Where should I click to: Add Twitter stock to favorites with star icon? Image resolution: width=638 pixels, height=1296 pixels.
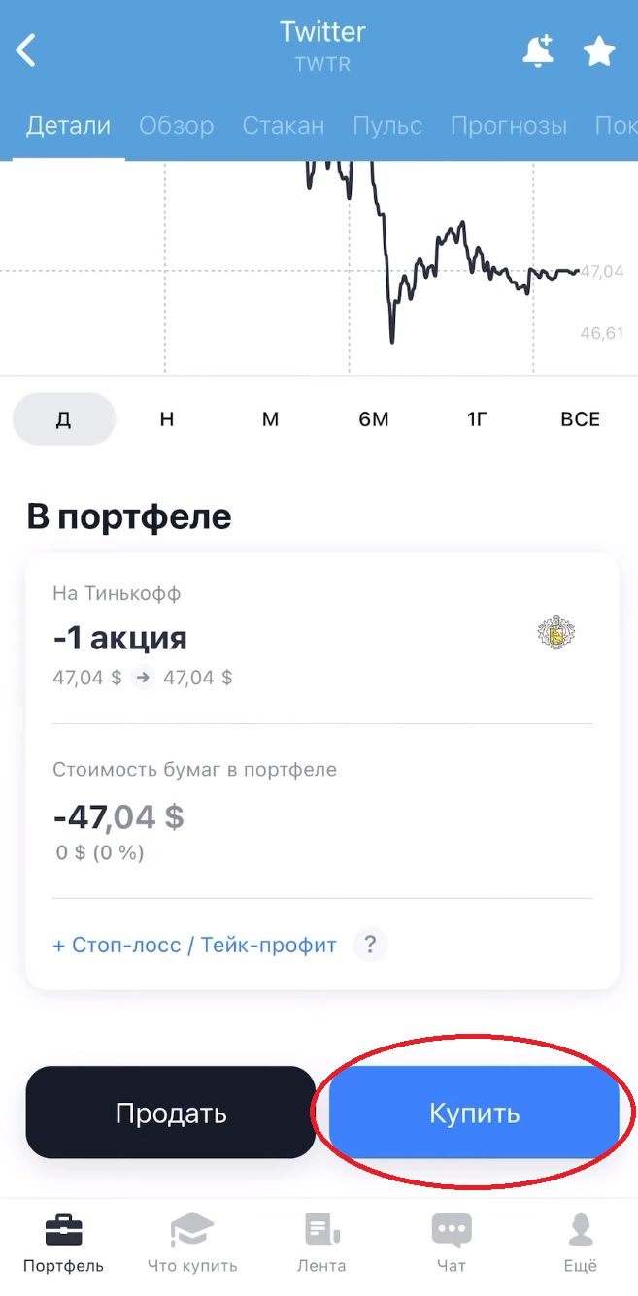point(599,51)
